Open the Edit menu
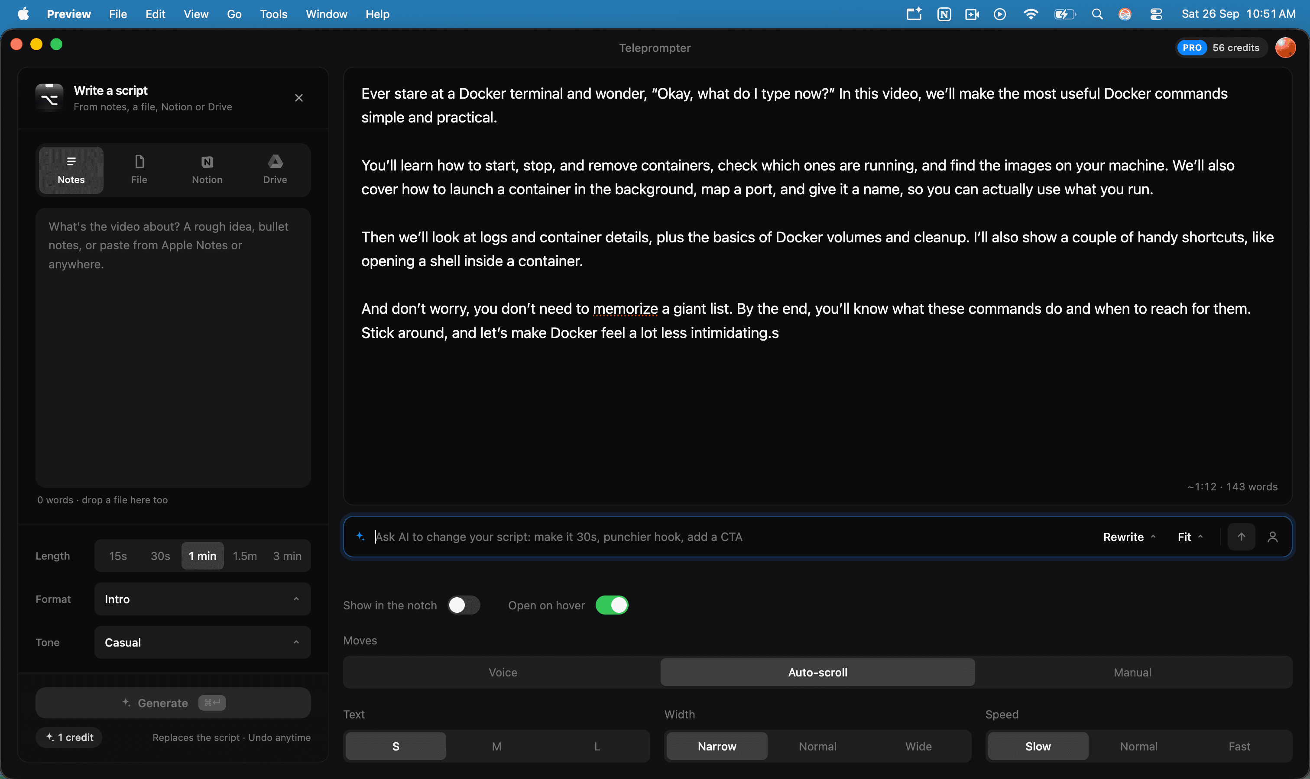Viewport: 1310px width, 779px height. 155,14
